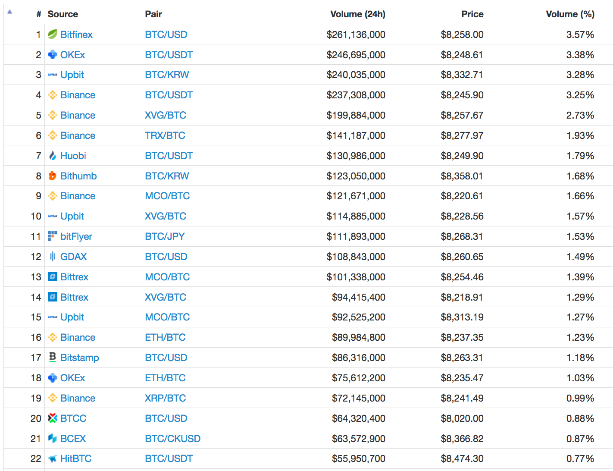Open the MCO/BTC pair on Bittrex row
The width and height of the screenshot is (613, 471).
(167, 277)
